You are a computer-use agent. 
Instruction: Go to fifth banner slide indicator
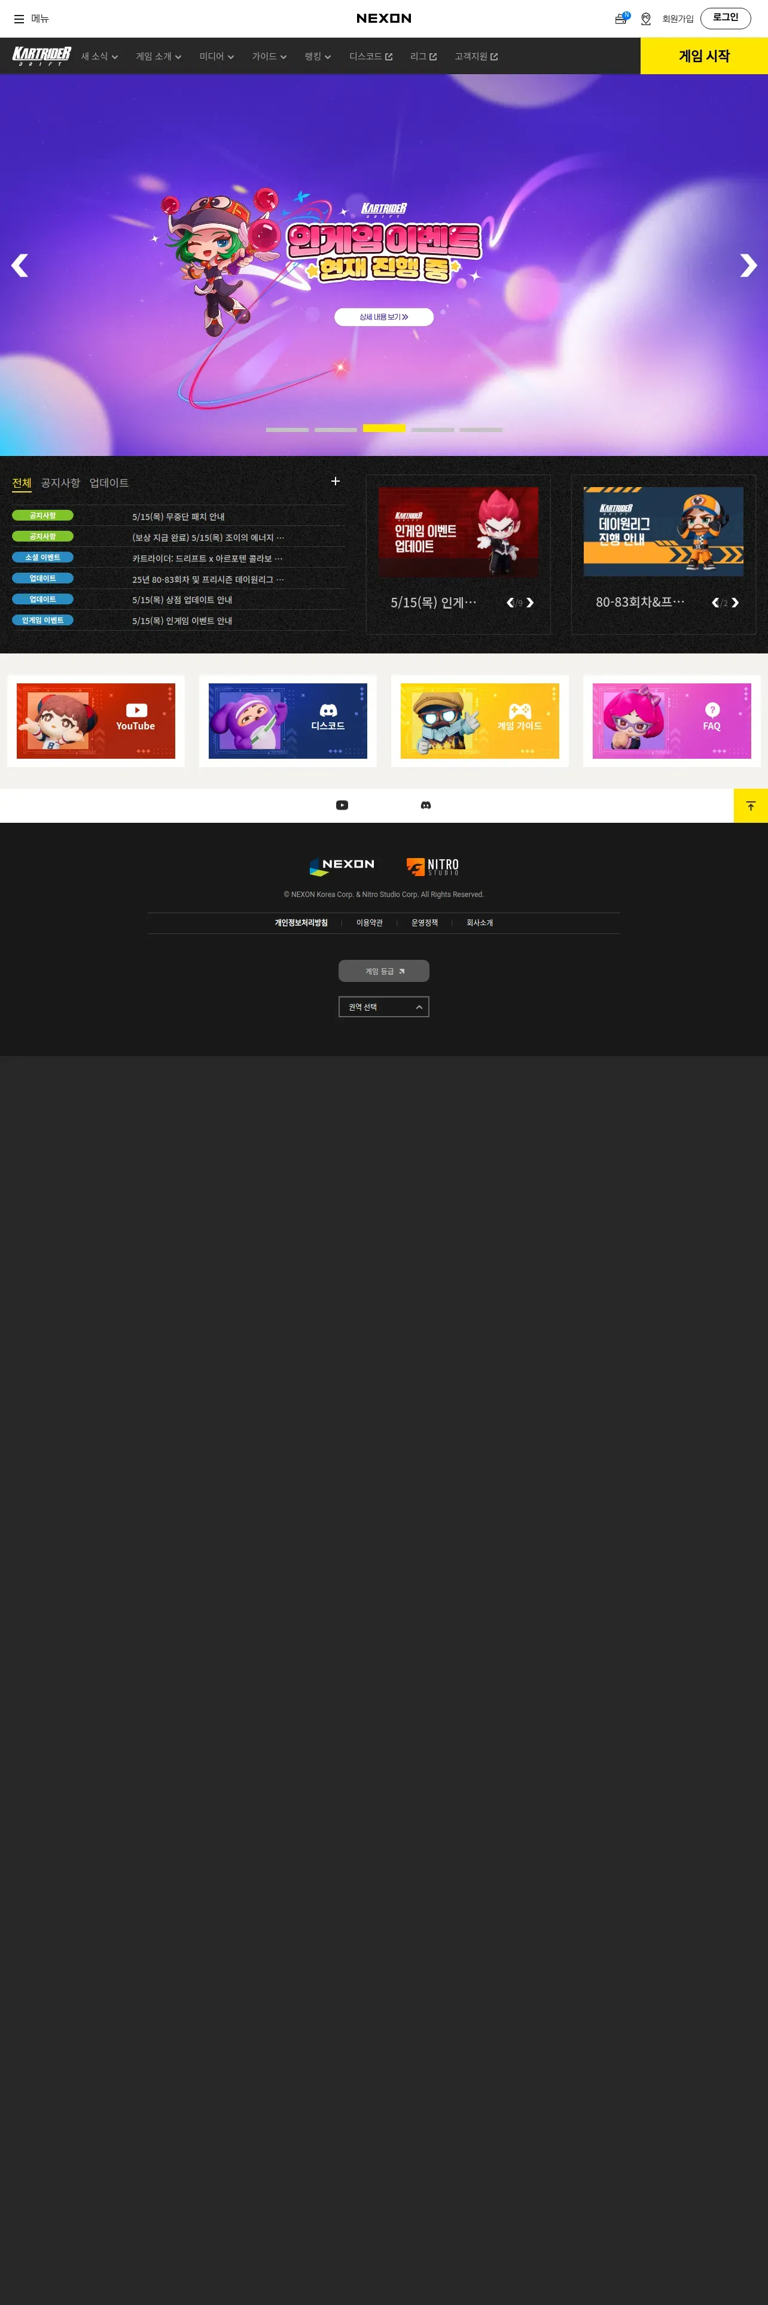[481, 430]
